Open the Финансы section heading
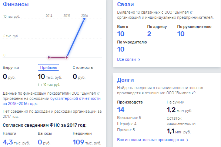The width and height of the screenshot is (221, 147). point(16,4)
